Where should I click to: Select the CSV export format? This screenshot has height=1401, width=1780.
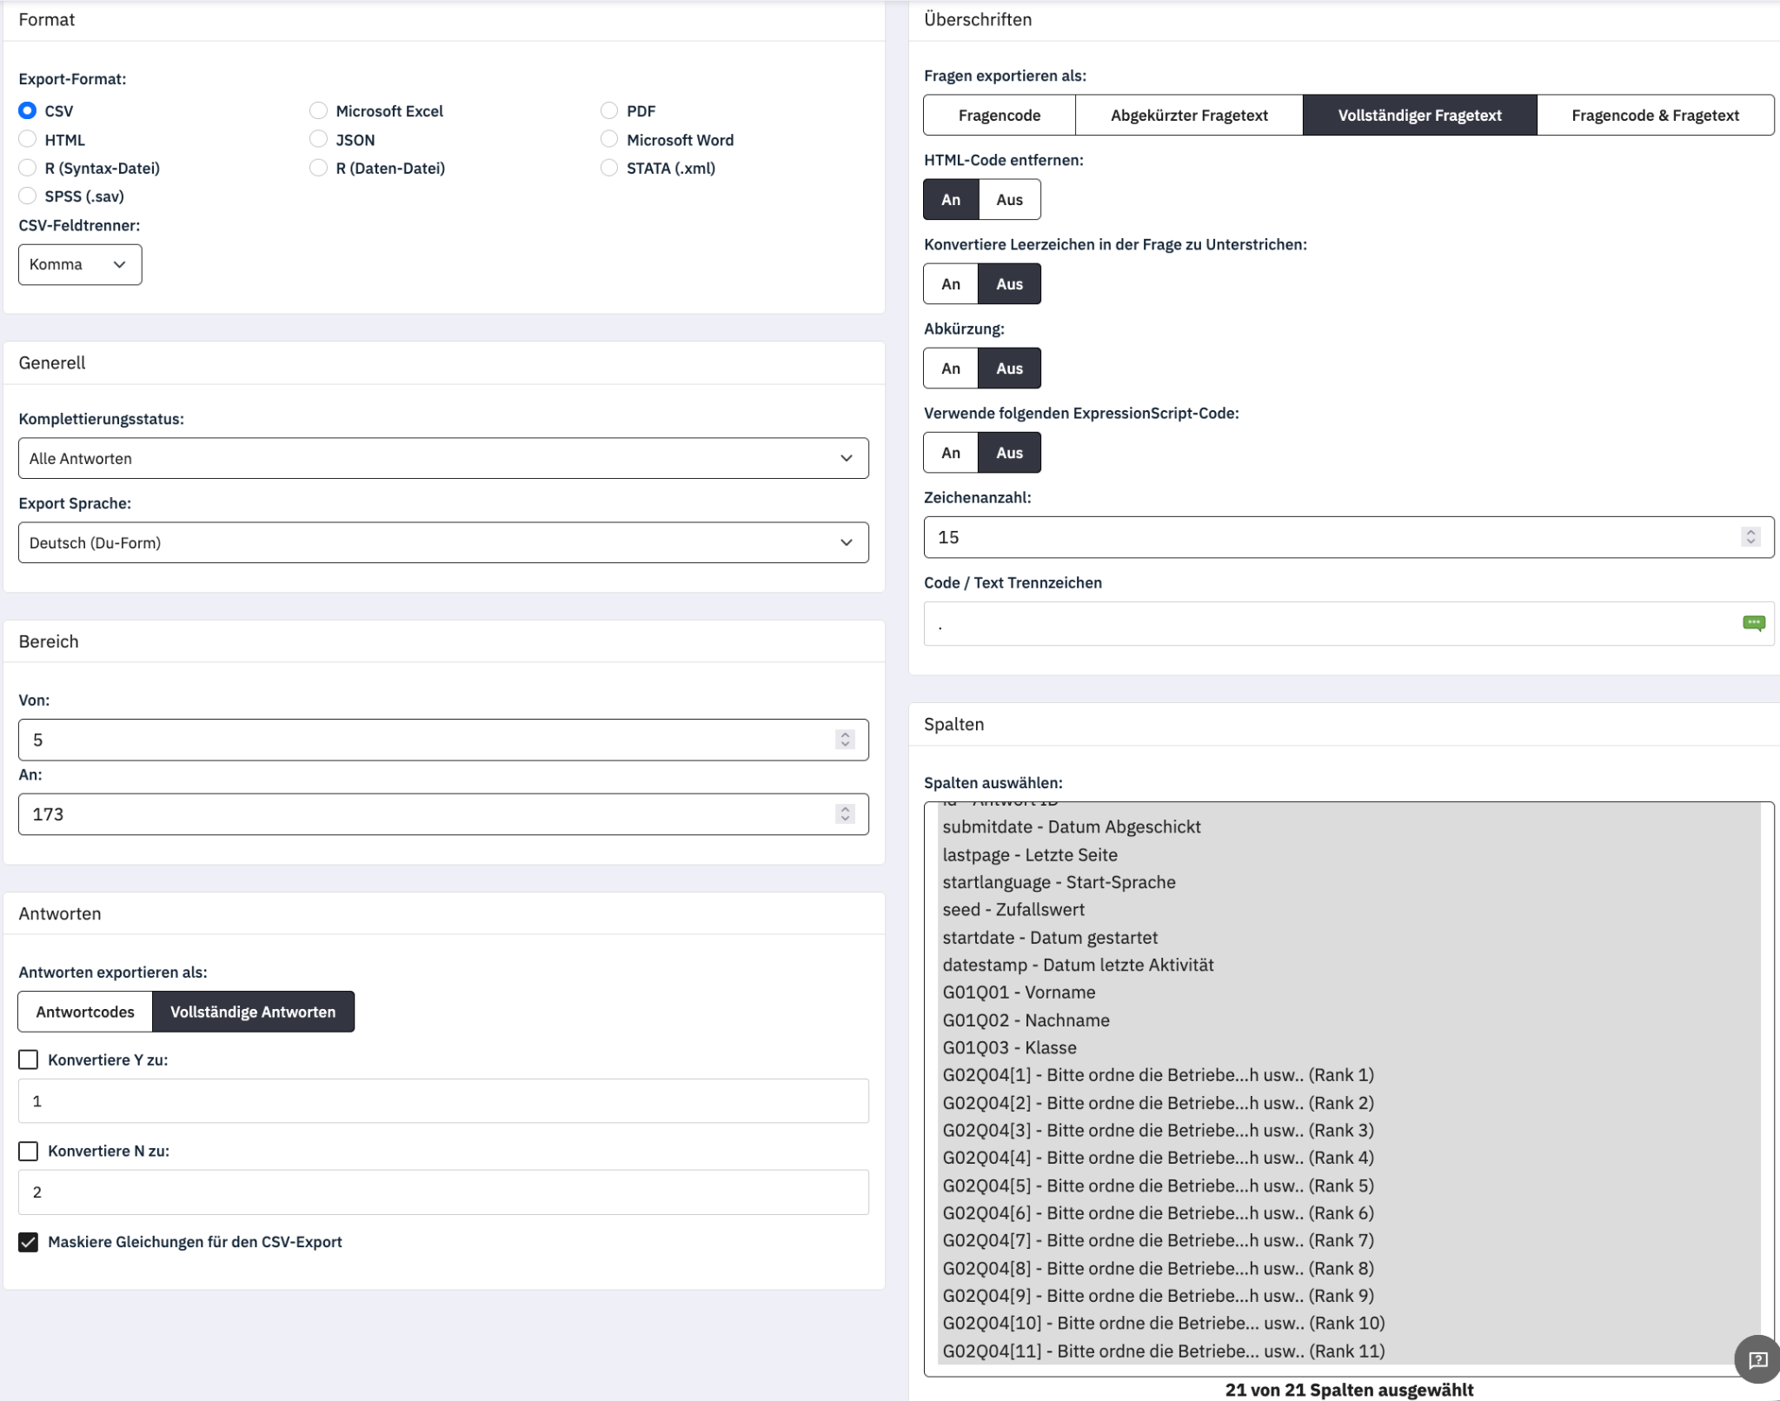pyautogui.click(x=28, y=111)
